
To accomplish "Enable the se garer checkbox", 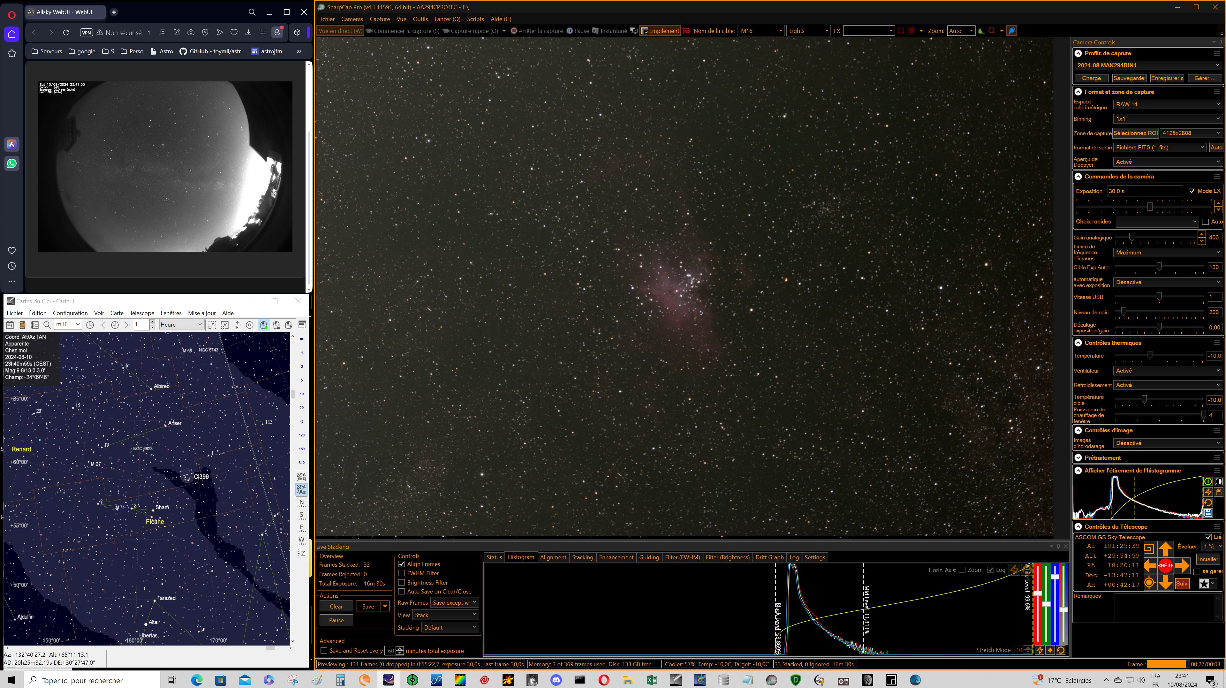I will [1197, 571].
